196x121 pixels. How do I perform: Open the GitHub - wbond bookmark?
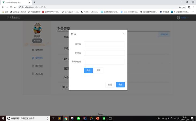click(x=90, y=12)
